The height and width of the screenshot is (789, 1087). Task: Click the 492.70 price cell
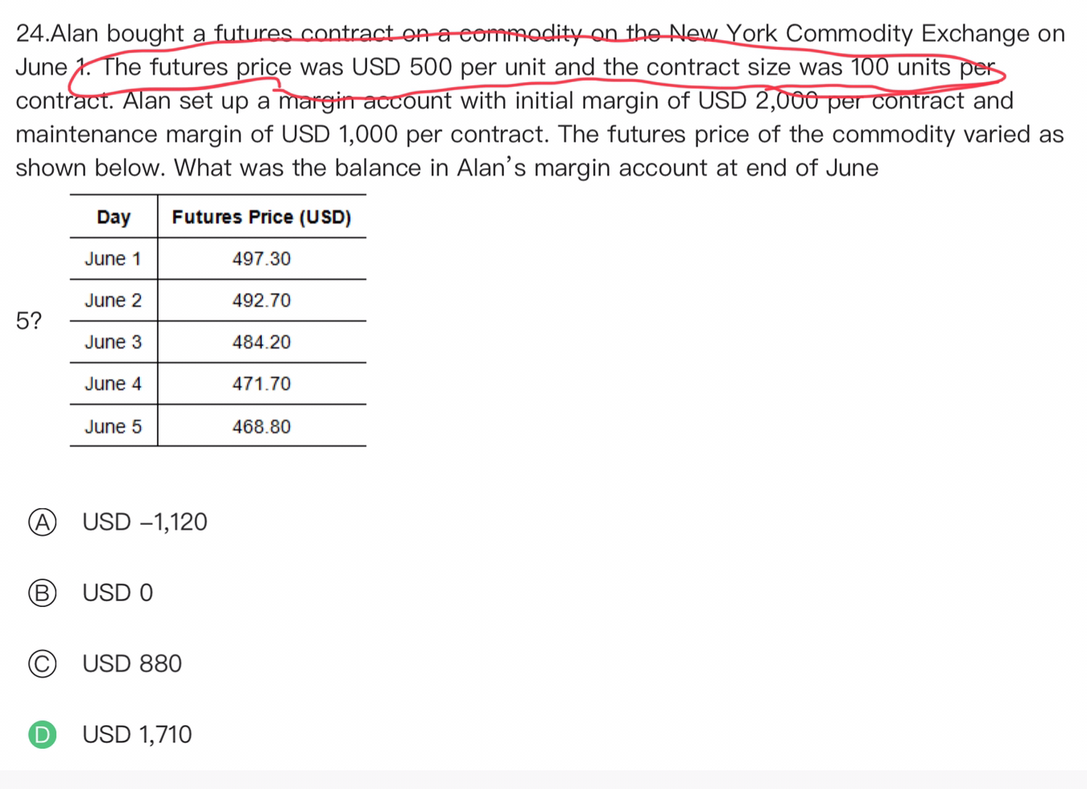pos(262,301)
